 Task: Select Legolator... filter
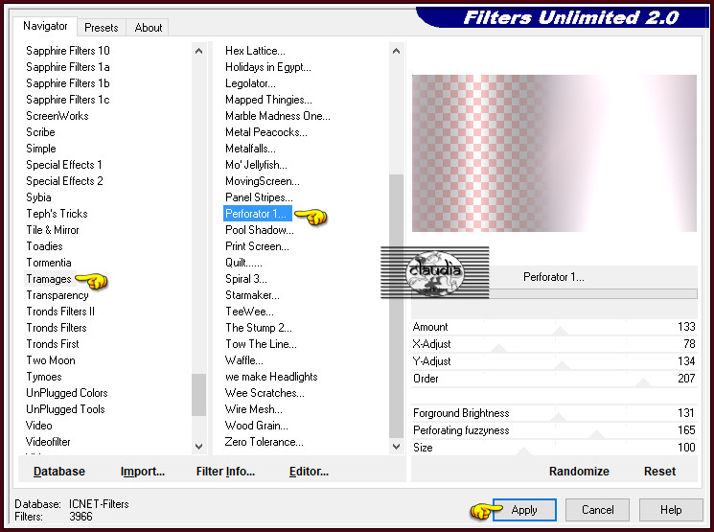point(250,83)
